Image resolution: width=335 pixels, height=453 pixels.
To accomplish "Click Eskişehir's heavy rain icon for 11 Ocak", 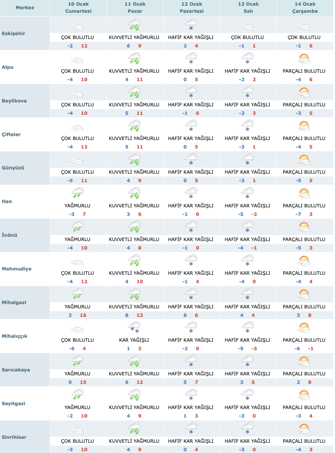I will coord(134,25).
